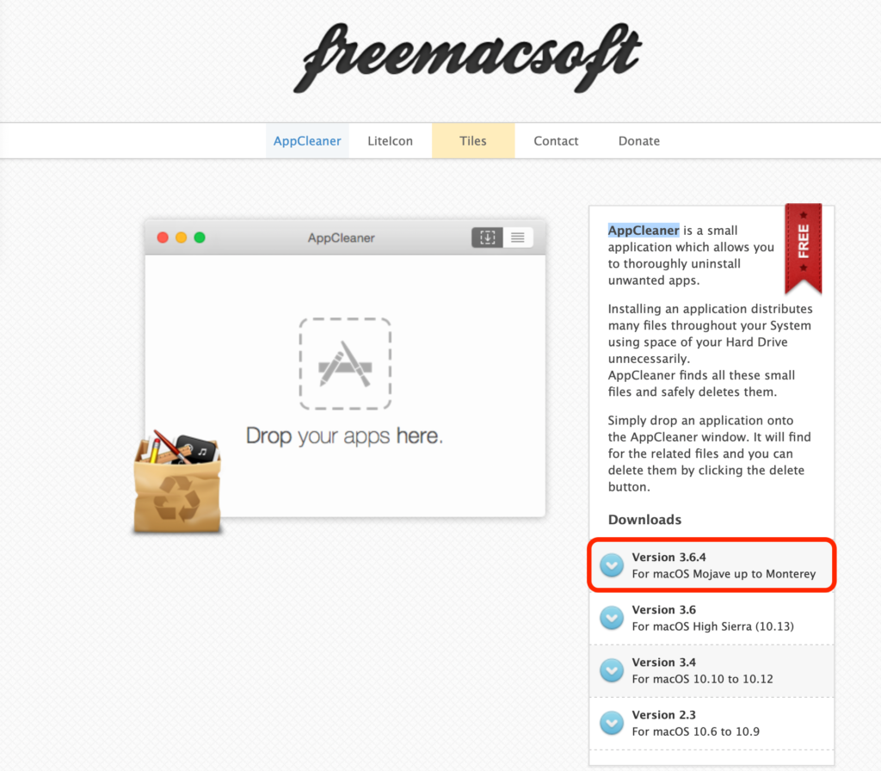This screenshot has height=771, width=881.
Task: Open the Donate page
Action: point(638,140)
